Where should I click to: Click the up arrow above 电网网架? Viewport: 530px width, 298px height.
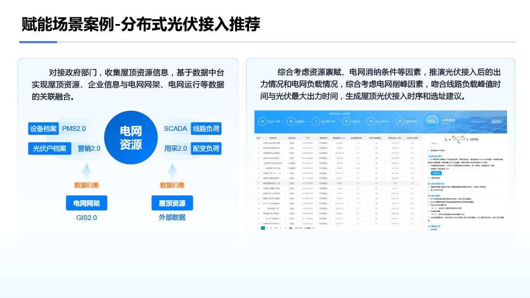tap(87, 172)
